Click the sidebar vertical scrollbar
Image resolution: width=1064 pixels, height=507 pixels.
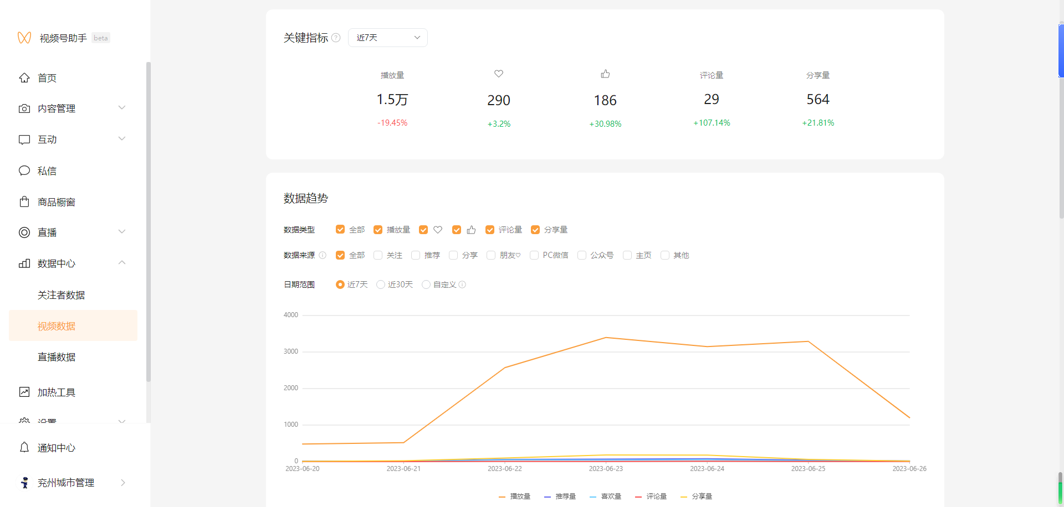(148, 221)
